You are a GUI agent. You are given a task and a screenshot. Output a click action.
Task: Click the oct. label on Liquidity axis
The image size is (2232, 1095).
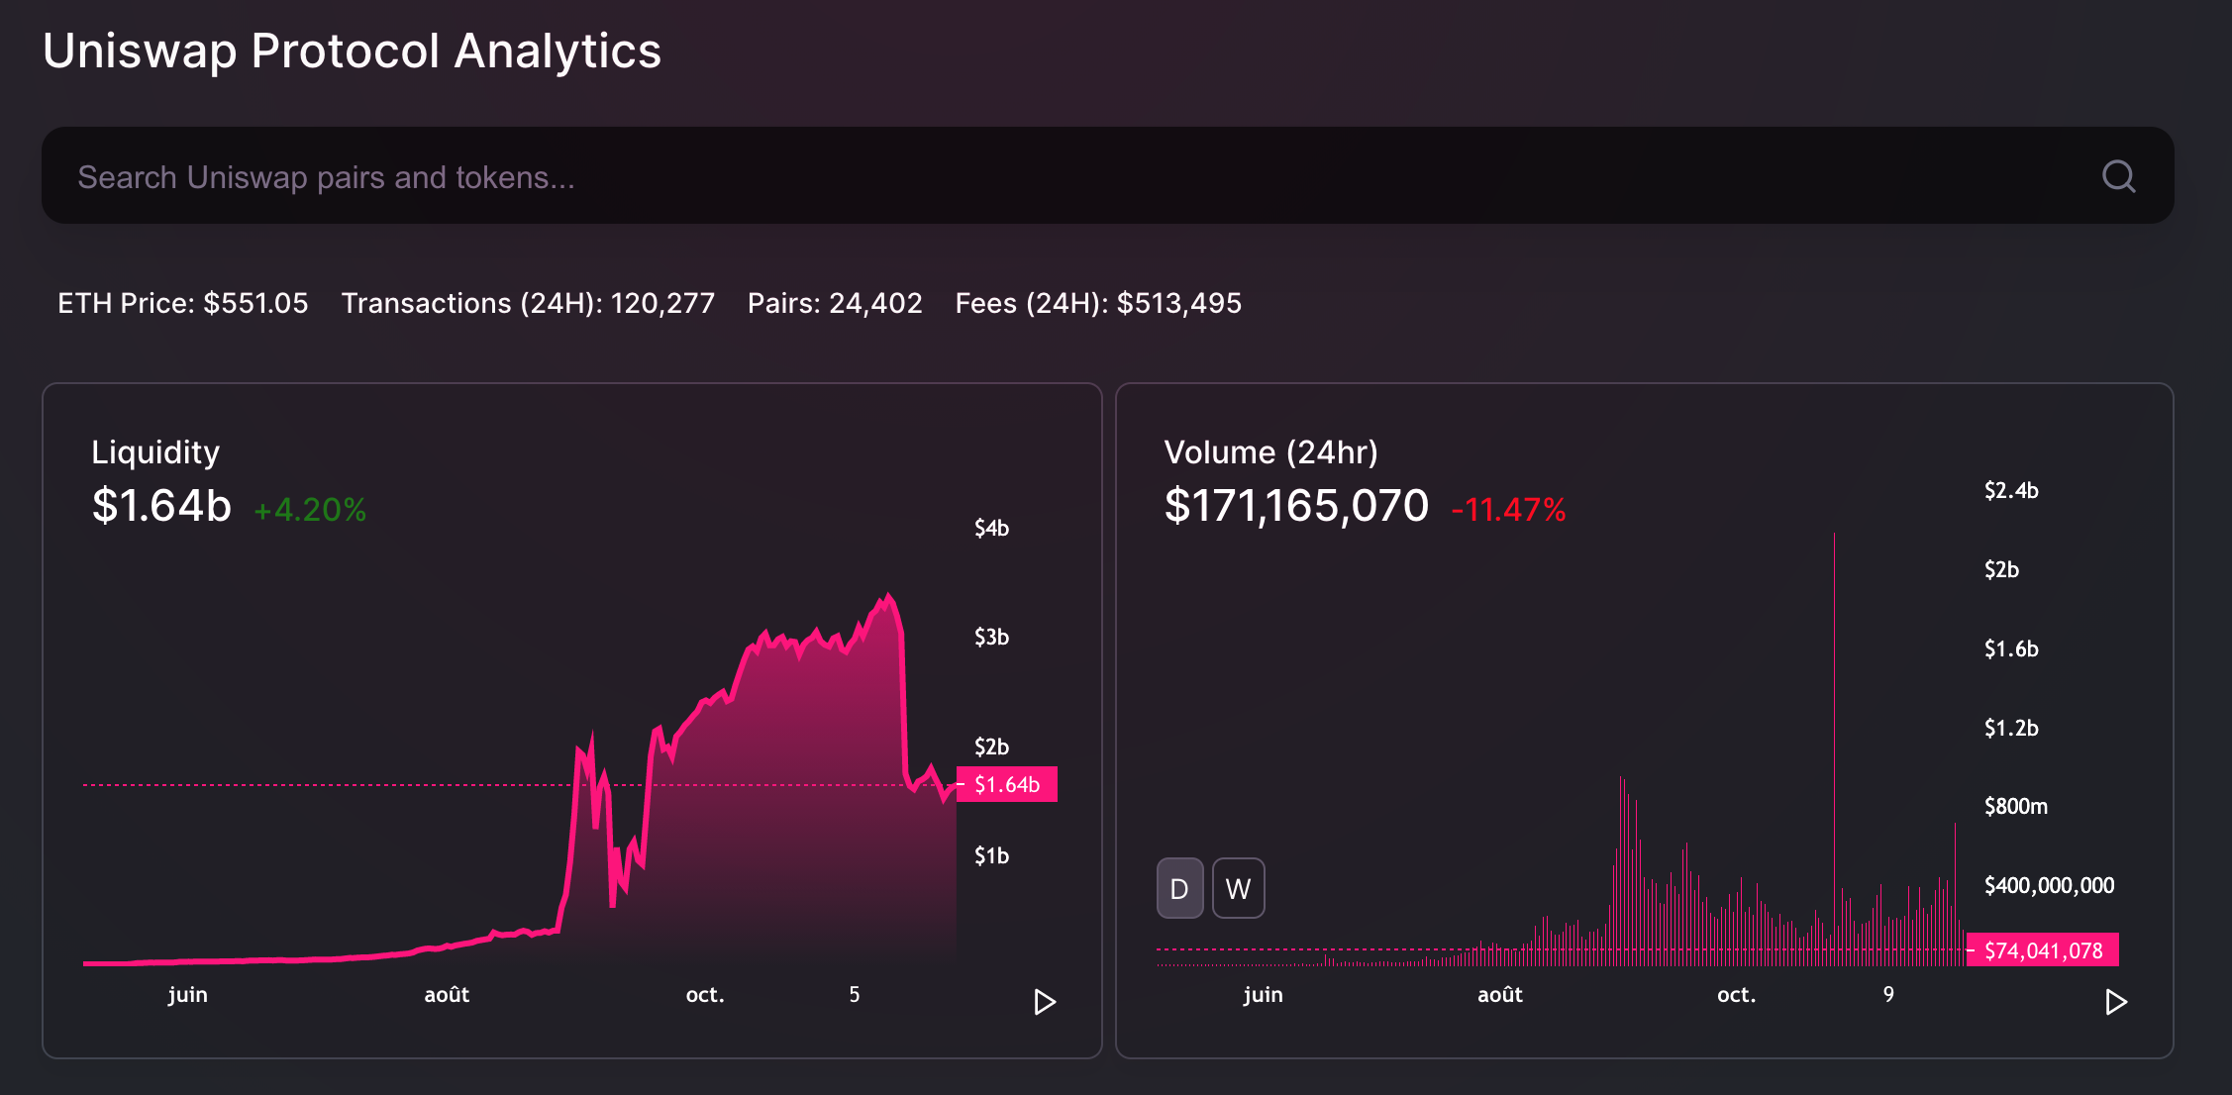click(705, 994)
